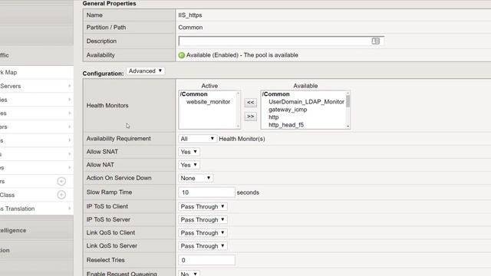
Task: Open the Link QoS to Client dropdown
Action: click(x=203, y=233)
